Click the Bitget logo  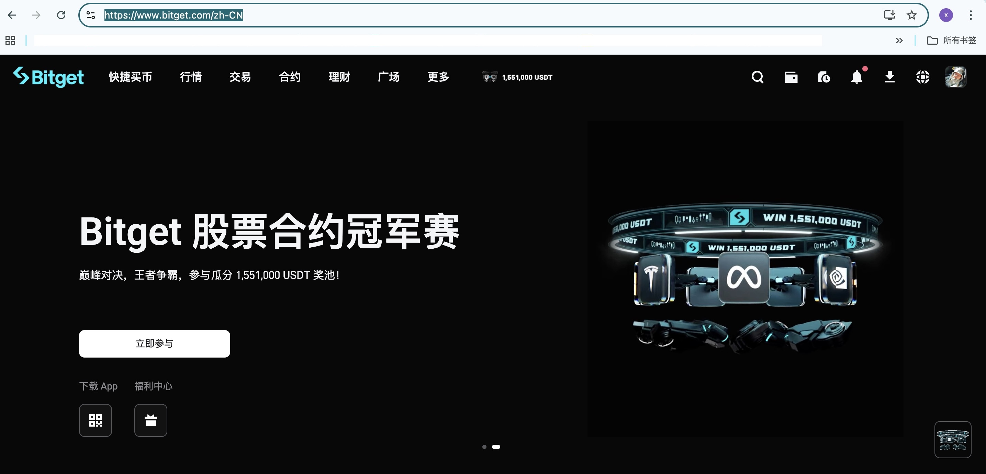(48, 77)
